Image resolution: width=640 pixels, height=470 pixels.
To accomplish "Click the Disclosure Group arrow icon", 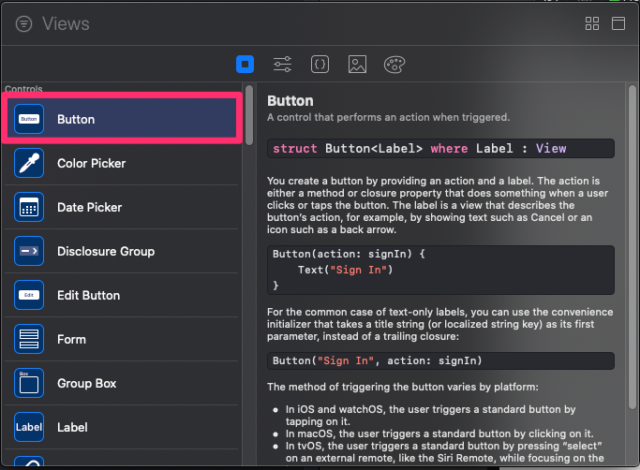I will pyautogui.click(x=29, y=251).
